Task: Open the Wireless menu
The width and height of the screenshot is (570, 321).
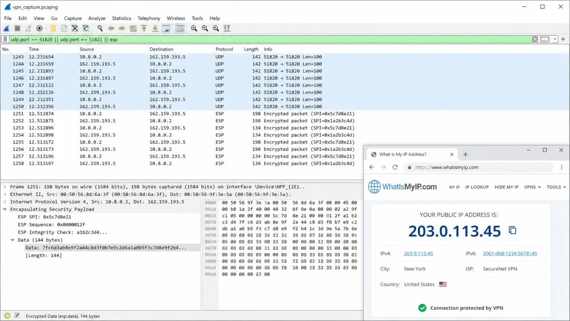Action: tap(176, 18)
